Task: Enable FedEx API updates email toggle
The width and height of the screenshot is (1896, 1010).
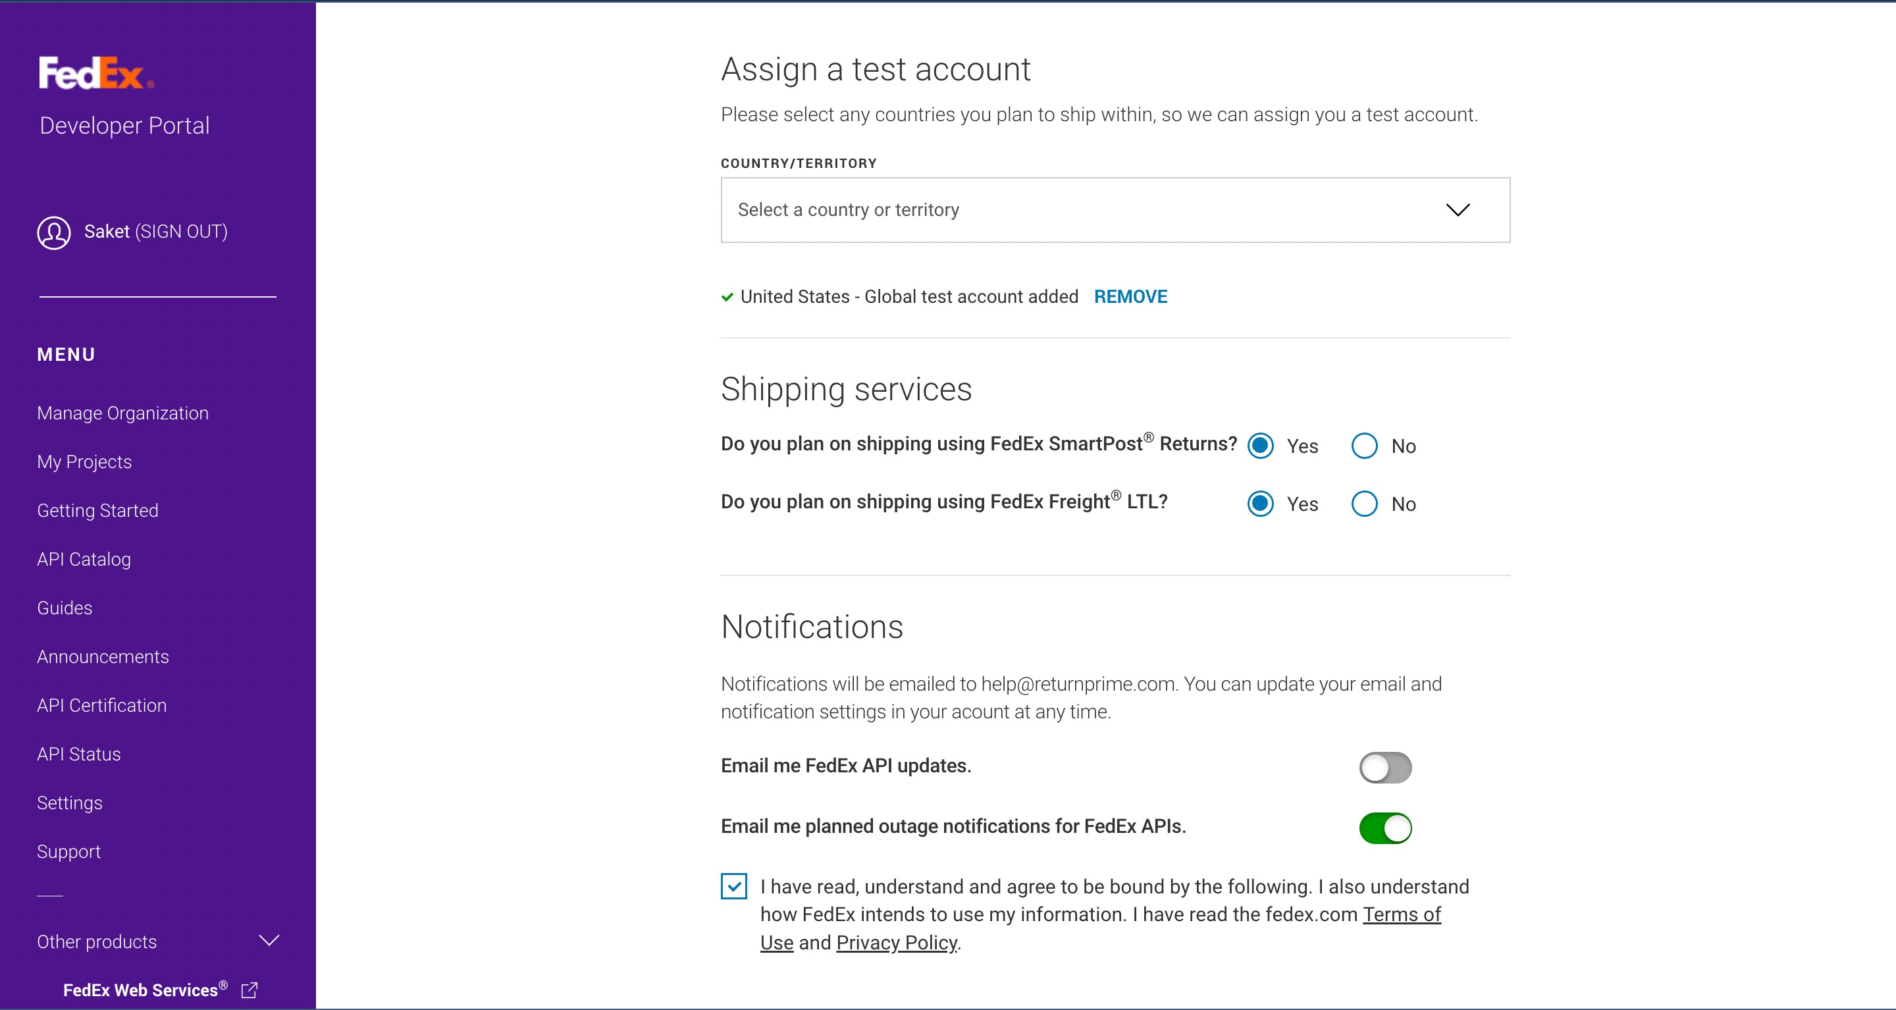Action: [1384, 768]
